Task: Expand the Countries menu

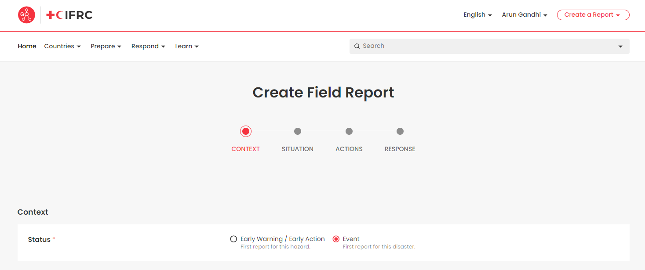Action: (x=62, y=46)
